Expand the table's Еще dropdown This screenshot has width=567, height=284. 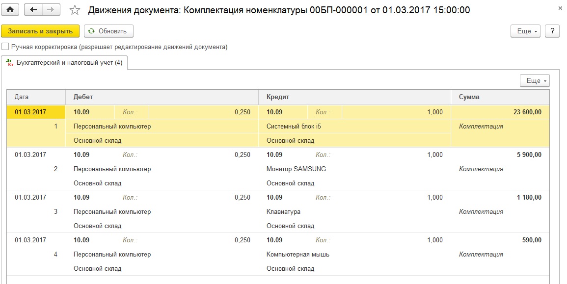click(x=535, y=80)
